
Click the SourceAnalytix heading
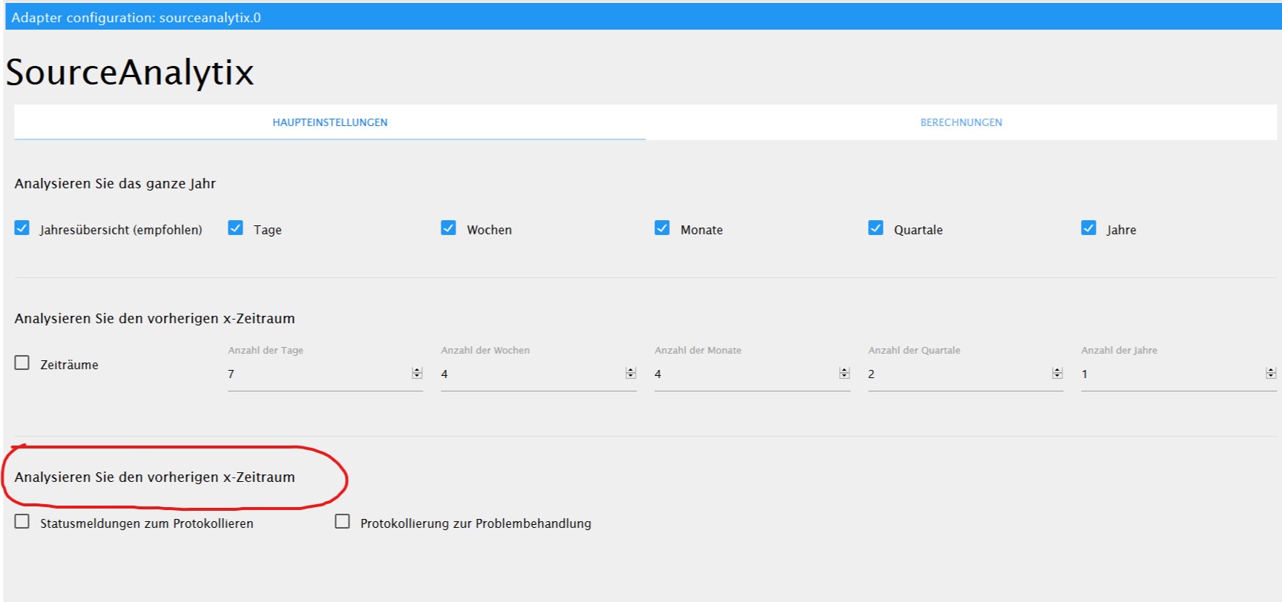pyautogui.click(x=130, y=73)
